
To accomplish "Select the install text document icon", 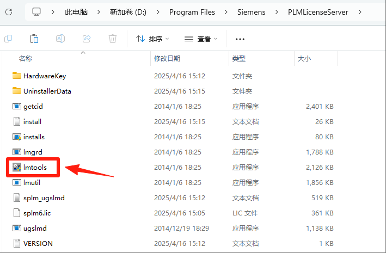I will click(16, 121).
